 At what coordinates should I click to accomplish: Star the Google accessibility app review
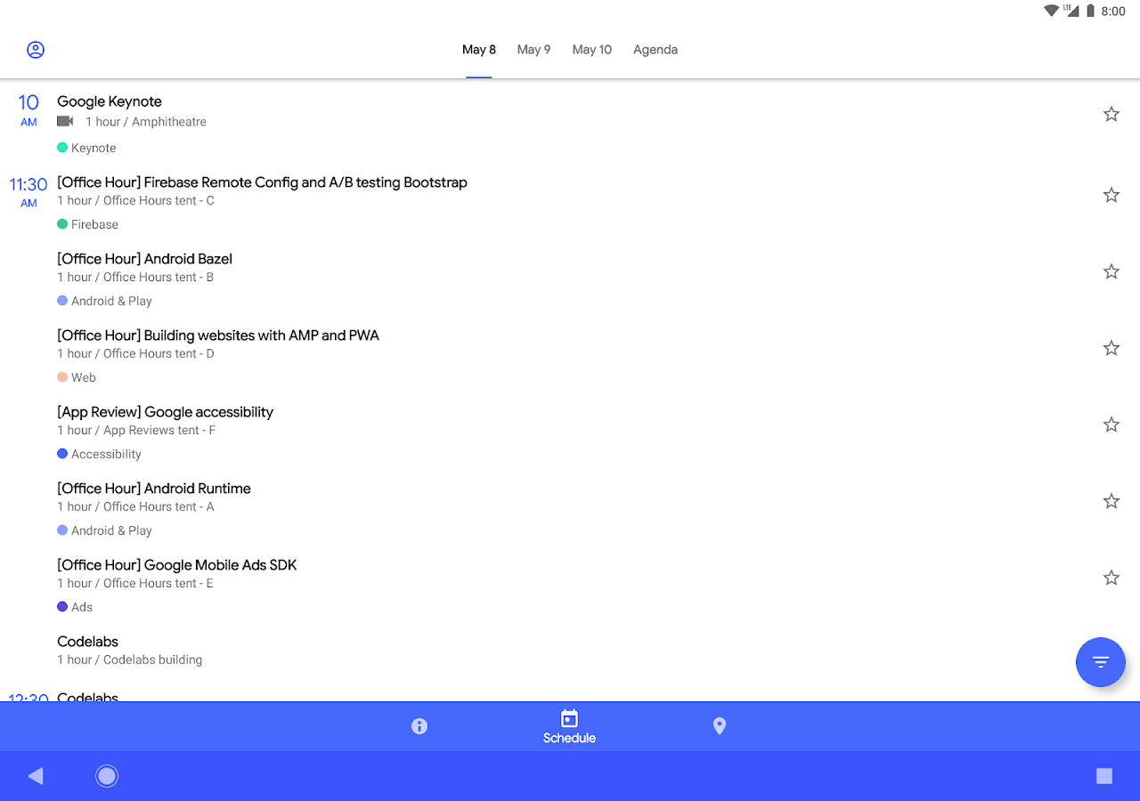pos(1111,425)
